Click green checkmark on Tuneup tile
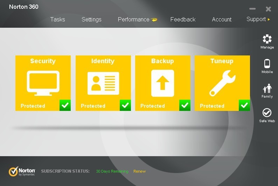This screenshot has height=186, width=278. click(244, 105)
